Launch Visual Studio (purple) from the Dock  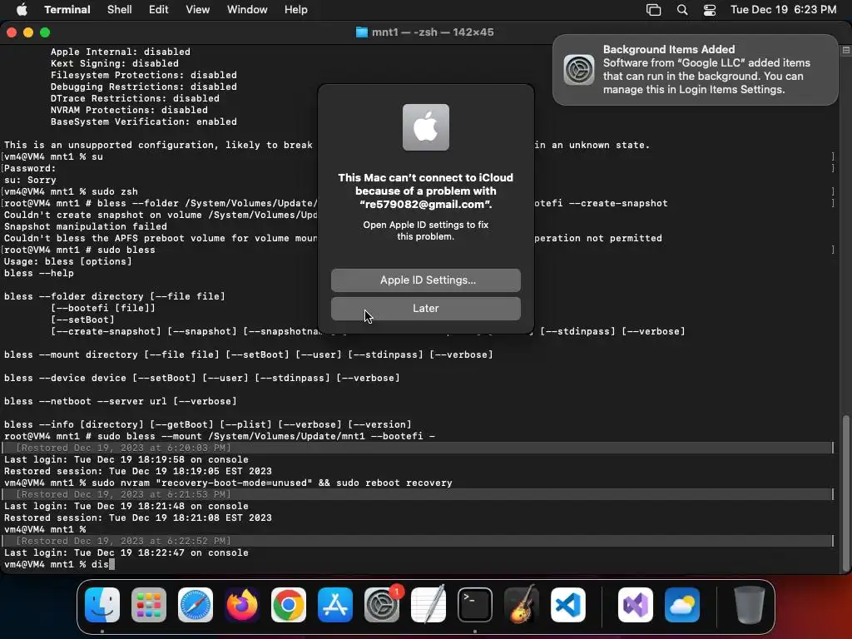pyautogui.click(x=635, y=605)
